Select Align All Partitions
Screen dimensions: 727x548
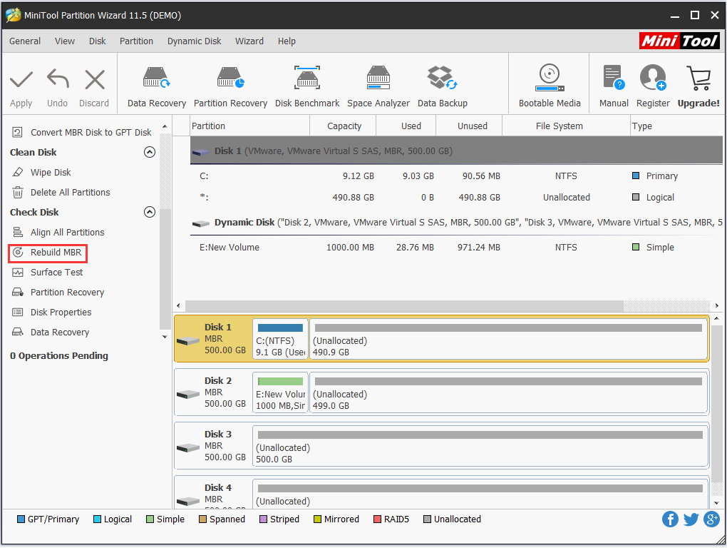[x=58, y=232]
